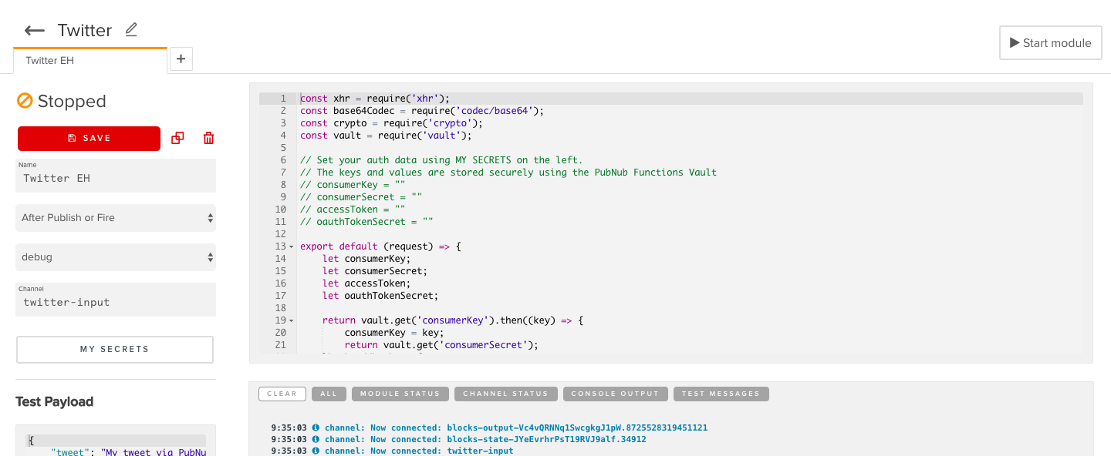This screenshot has height=456, width=1111.
Task: Click the PubNub Functions Vault comment line
Action: 508,173
